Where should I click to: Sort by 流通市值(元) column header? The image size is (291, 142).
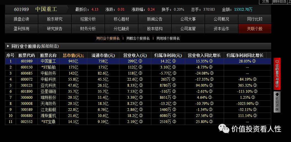[x=103, y=55]
